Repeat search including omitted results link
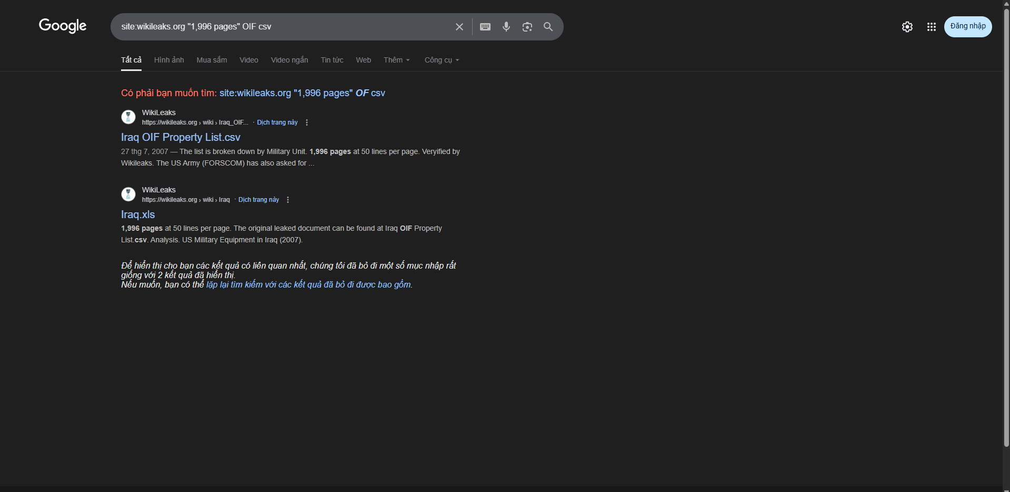1010x492 pixels. click(x=309, y=284)
